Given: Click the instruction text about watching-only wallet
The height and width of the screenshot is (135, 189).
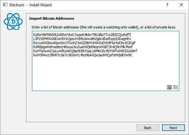Looking at the screenshot, I should point(104,27).
